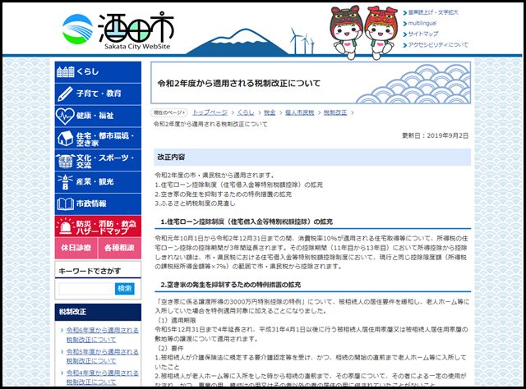
Task: Click the house icon for 住宅・都市環境・空き家
Action: pos(65,138)
